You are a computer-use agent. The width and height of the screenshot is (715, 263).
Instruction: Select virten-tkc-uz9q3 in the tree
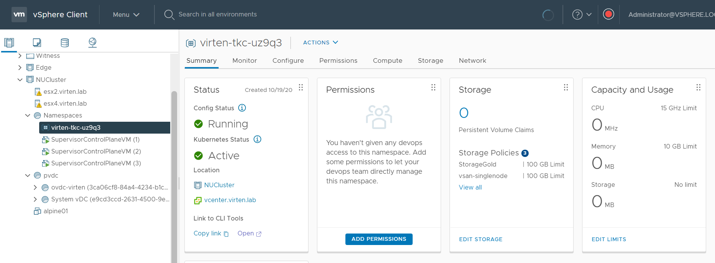105,127
